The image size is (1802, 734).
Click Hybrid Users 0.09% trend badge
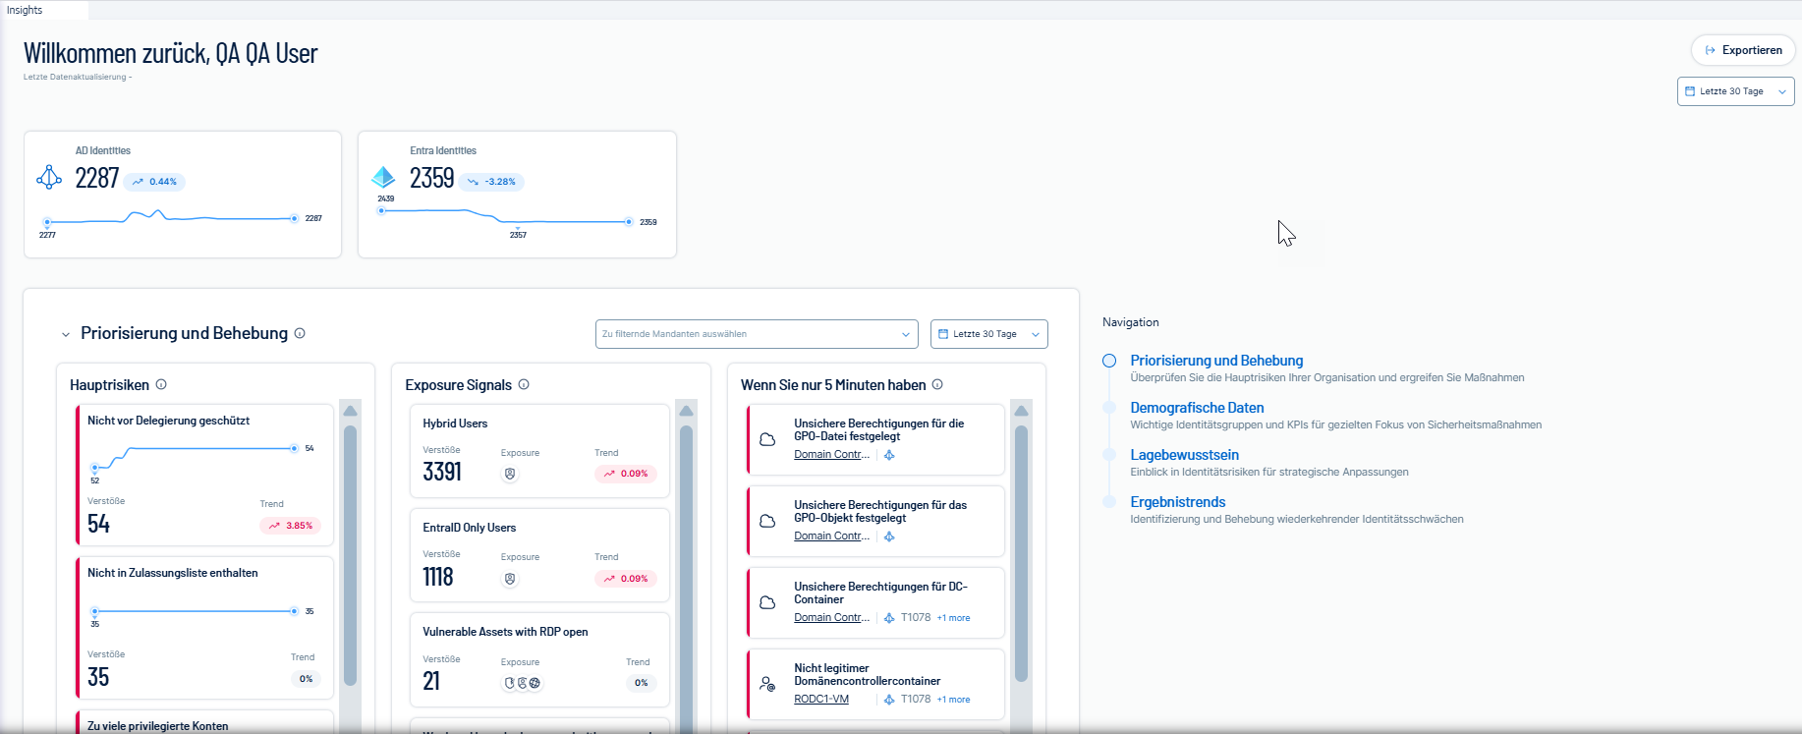(x=626, y=474)
